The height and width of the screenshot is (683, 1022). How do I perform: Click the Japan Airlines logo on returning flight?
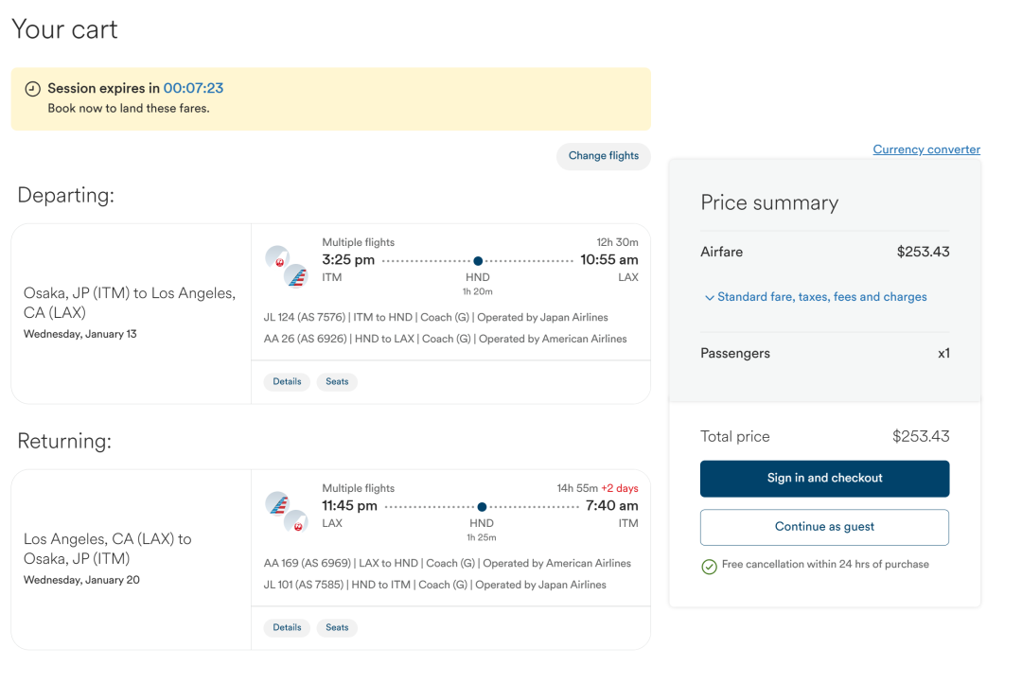click(x=296, y=522)
